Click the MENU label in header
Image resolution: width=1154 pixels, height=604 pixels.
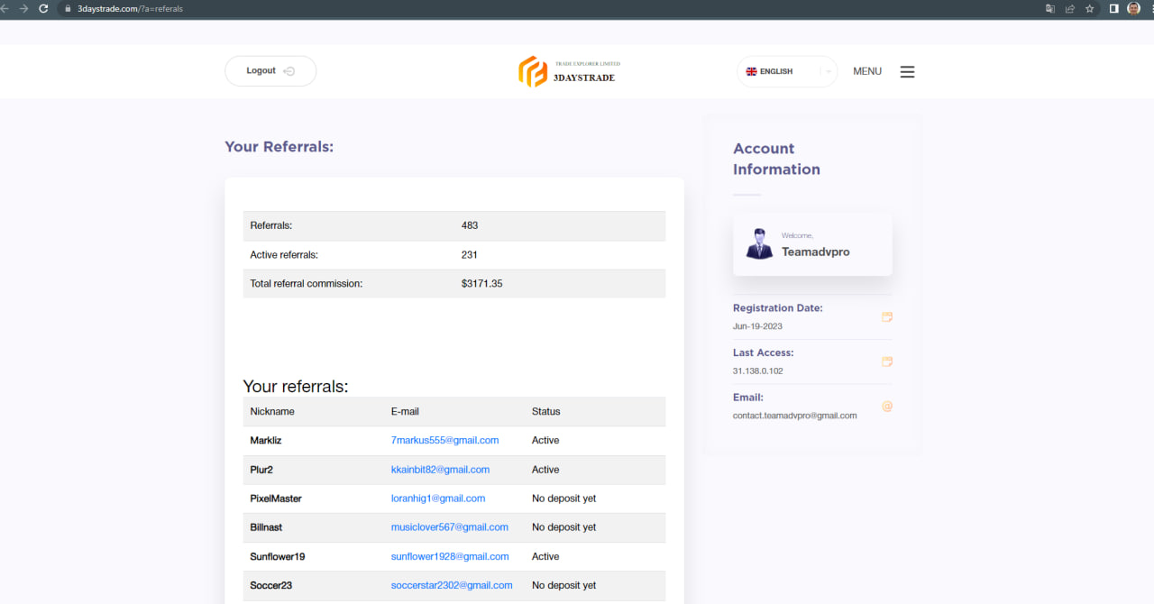click(x=866, y=71)
